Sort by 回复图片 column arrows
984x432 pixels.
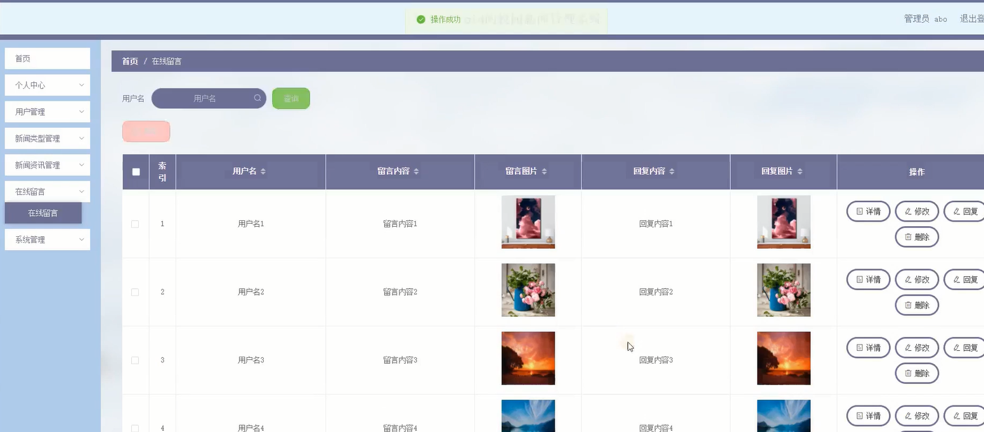click(800, 172)
